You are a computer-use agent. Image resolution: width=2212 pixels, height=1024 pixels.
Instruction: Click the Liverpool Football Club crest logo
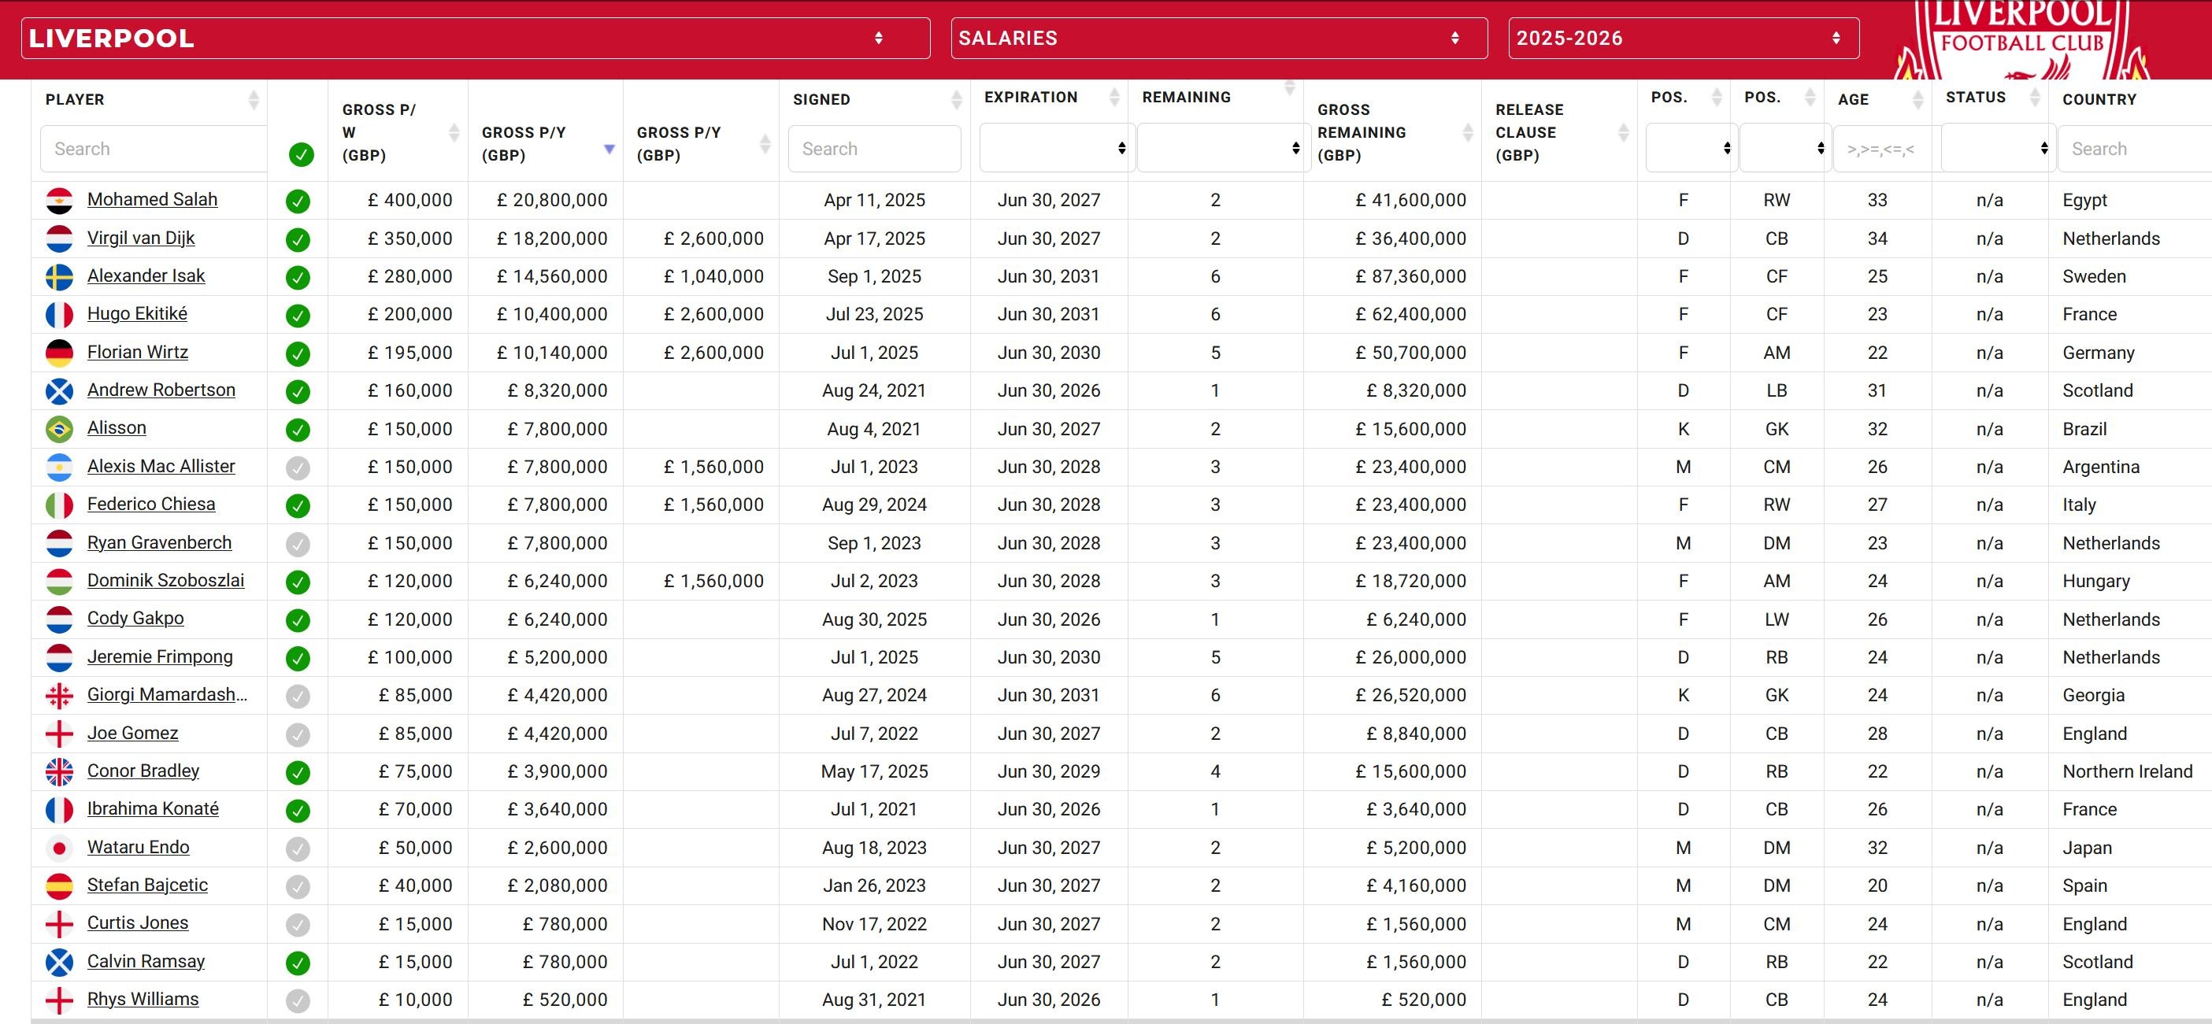coord(2021,40)
